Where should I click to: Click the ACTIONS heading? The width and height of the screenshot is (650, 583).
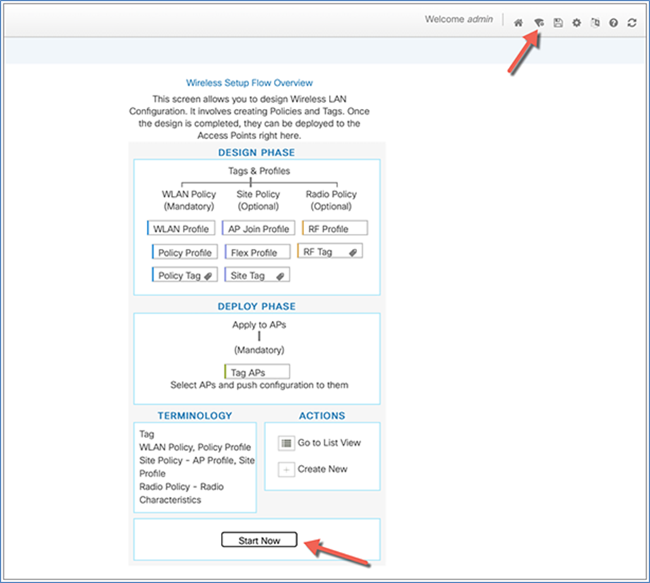(x=322, y=416)
